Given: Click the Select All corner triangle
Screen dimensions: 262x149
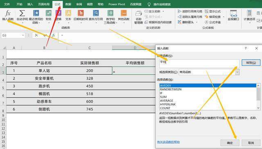Looking at the screenshot, I should click(5, 48).
